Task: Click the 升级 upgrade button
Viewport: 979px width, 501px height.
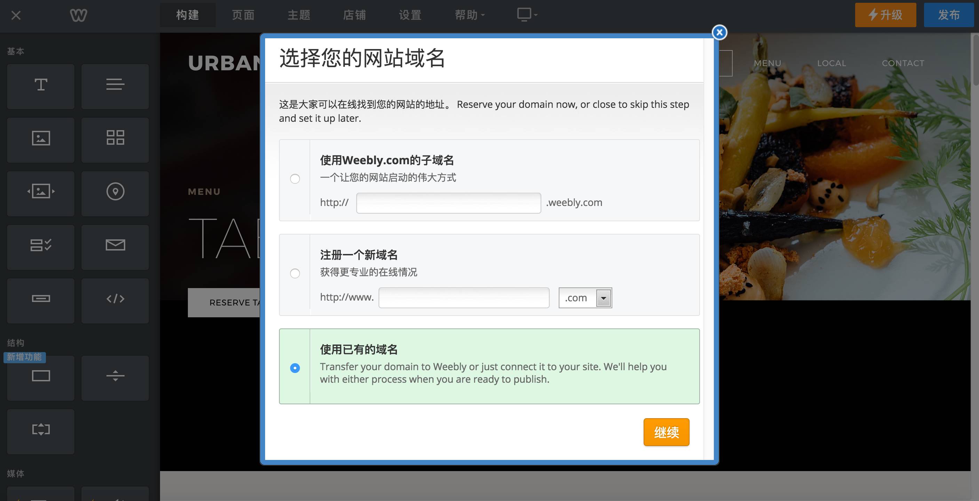Action: coord(885,15)
